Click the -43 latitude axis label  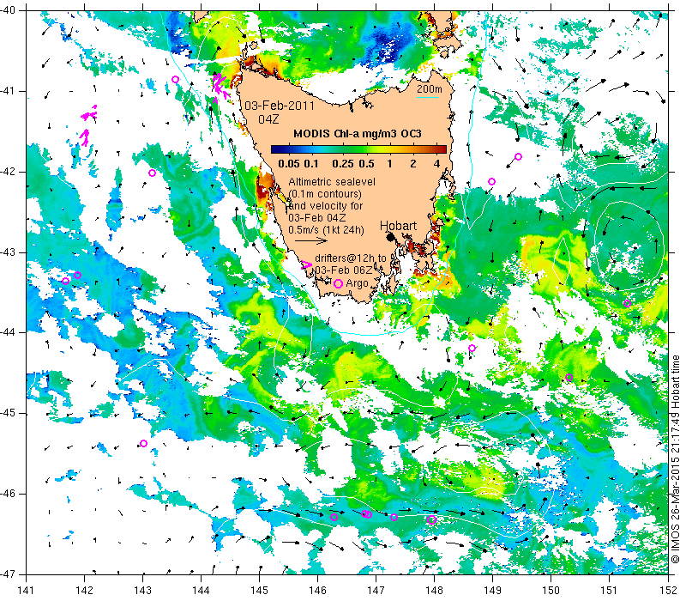(8, 252)
